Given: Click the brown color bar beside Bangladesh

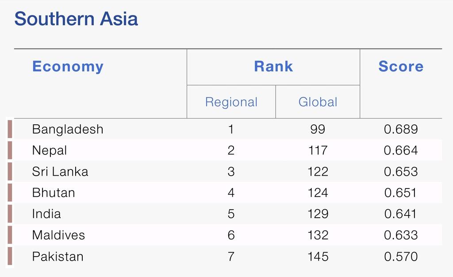Looking at the screenshot, I should pos(10,129).
